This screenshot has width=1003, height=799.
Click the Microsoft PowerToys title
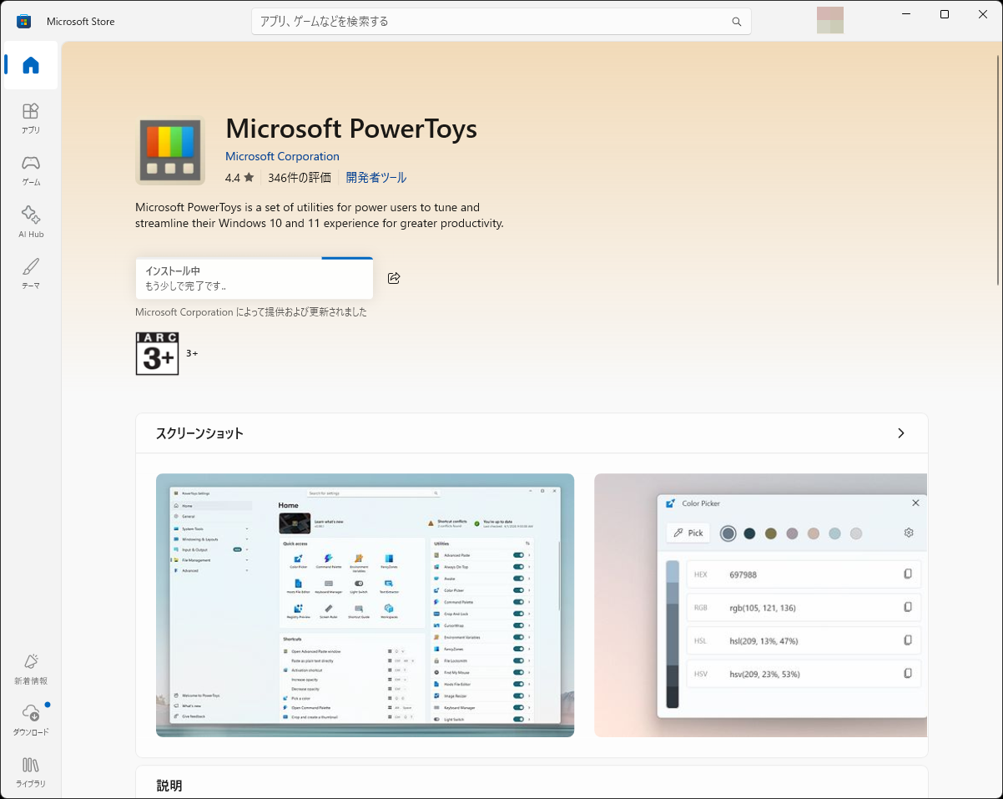[351, 129]
